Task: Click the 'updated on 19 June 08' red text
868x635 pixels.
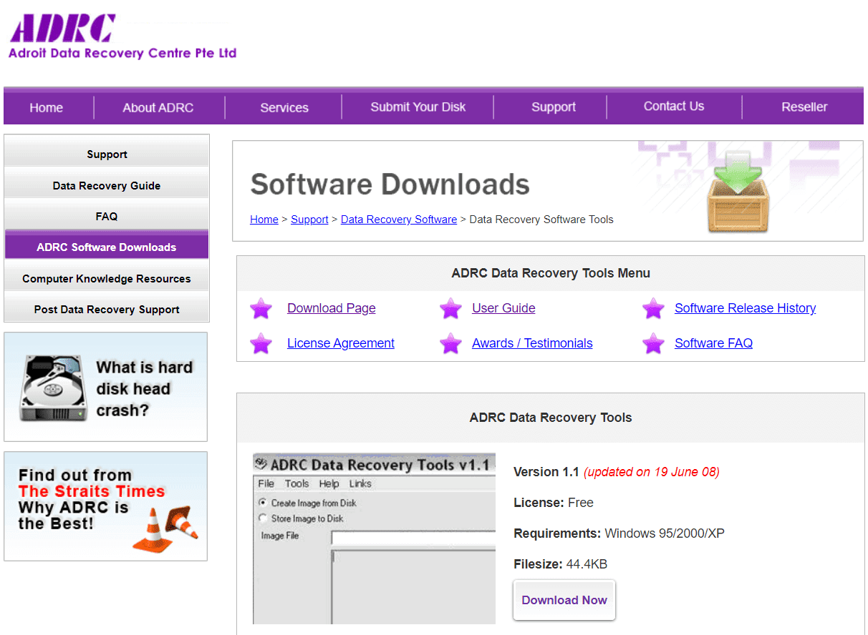Action: [x=652, y=472]
